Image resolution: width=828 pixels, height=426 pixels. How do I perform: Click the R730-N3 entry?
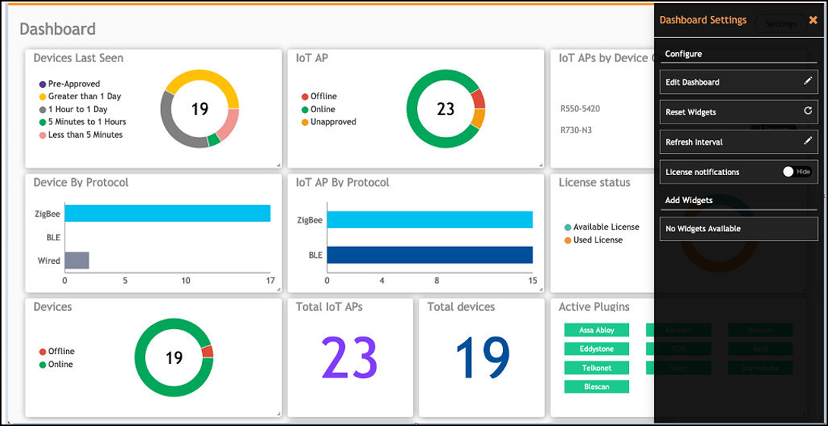(576, 130)
